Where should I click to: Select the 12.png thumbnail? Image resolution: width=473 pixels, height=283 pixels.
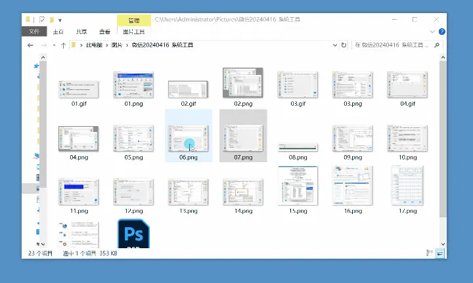click(133, 192)
